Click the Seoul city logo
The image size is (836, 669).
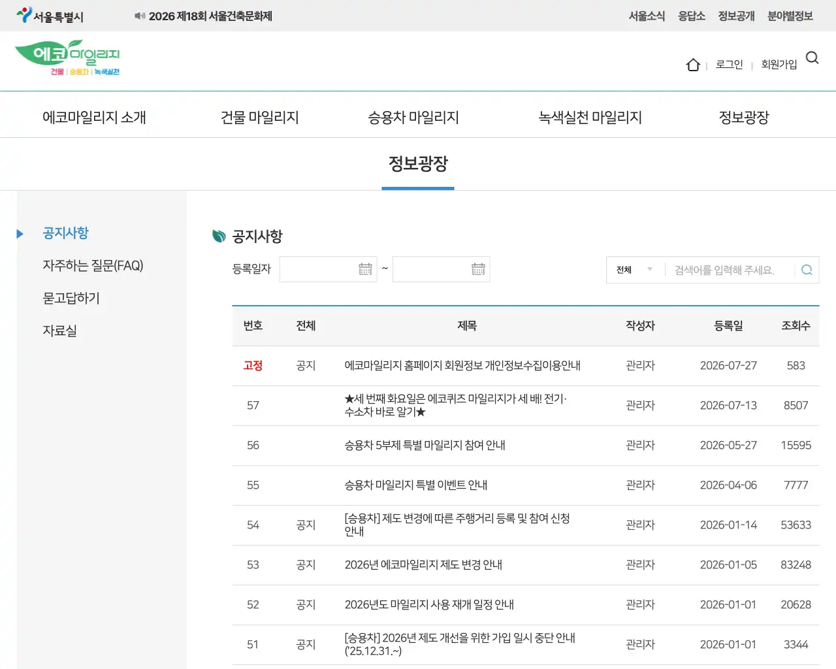pyautogui.click(x=50, y=16)
